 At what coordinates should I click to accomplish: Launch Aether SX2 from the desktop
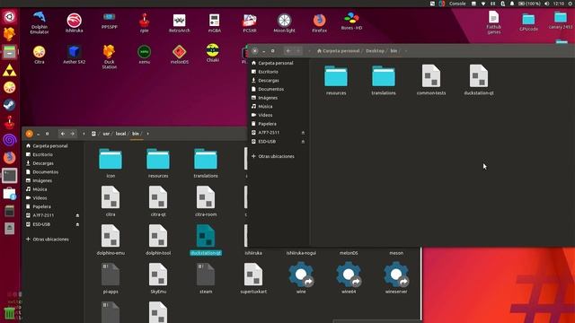[74, 55]
